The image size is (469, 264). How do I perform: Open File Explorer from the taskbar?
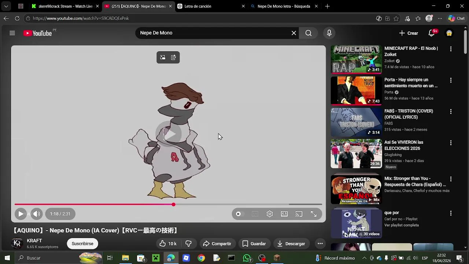pos(125,258)
